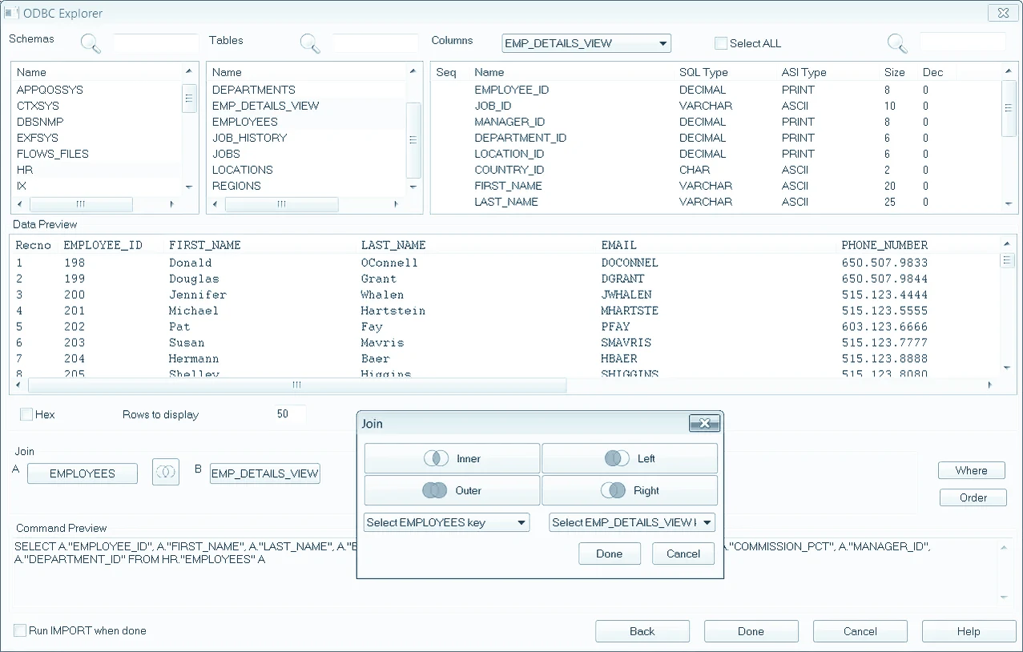
Task: Click the Command Preview scroll down arrow
Action: pos(1005,598)
